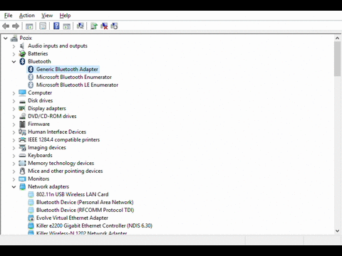Click the vertical scrollbar thumb
Viewport: 342px width, 256px height.
pos(337,59)
